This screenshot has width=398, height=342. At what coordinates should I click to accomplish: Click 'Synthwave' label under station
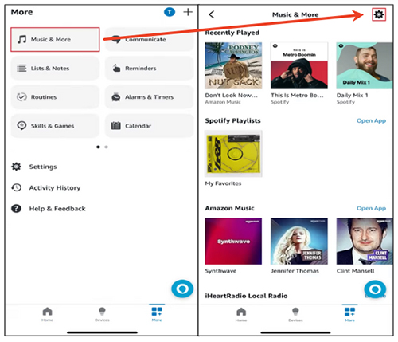click(x=220, y=271)
